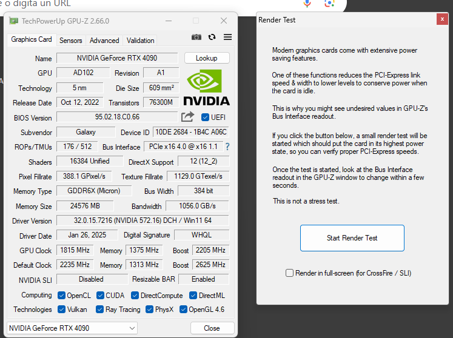The image size is (453, 338).
Task: Enable Render in full-screen checkbox
Action: coord(289,273)
